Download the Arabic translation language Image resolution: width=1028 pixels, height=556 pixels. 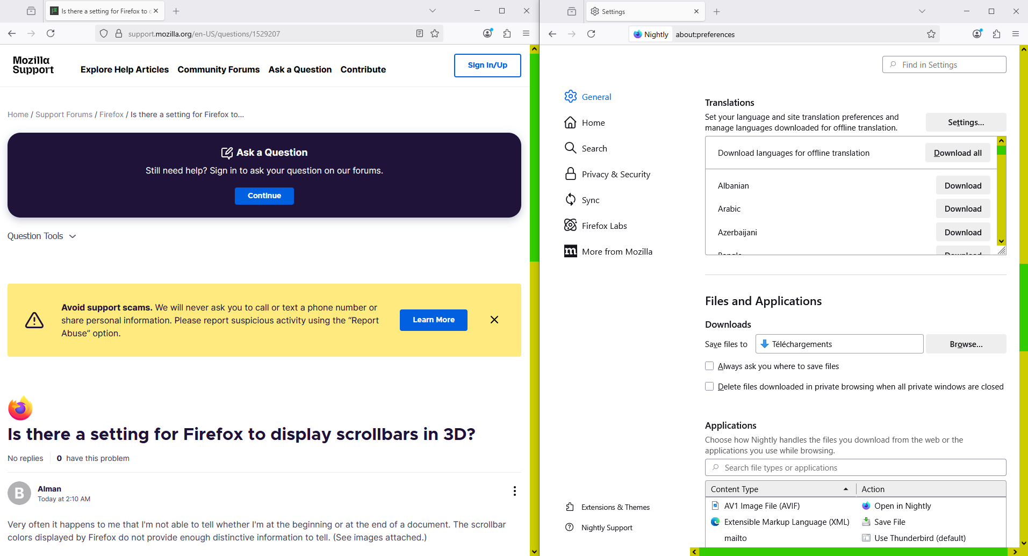[963, 208]
